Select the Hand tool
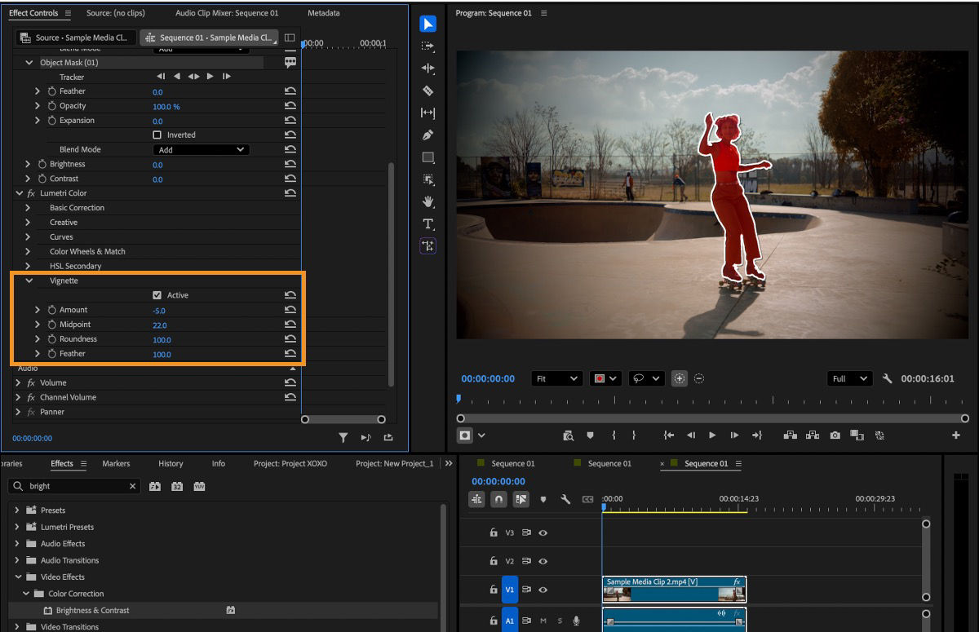This screenshot has width=979, height=632. coord(427,201)
